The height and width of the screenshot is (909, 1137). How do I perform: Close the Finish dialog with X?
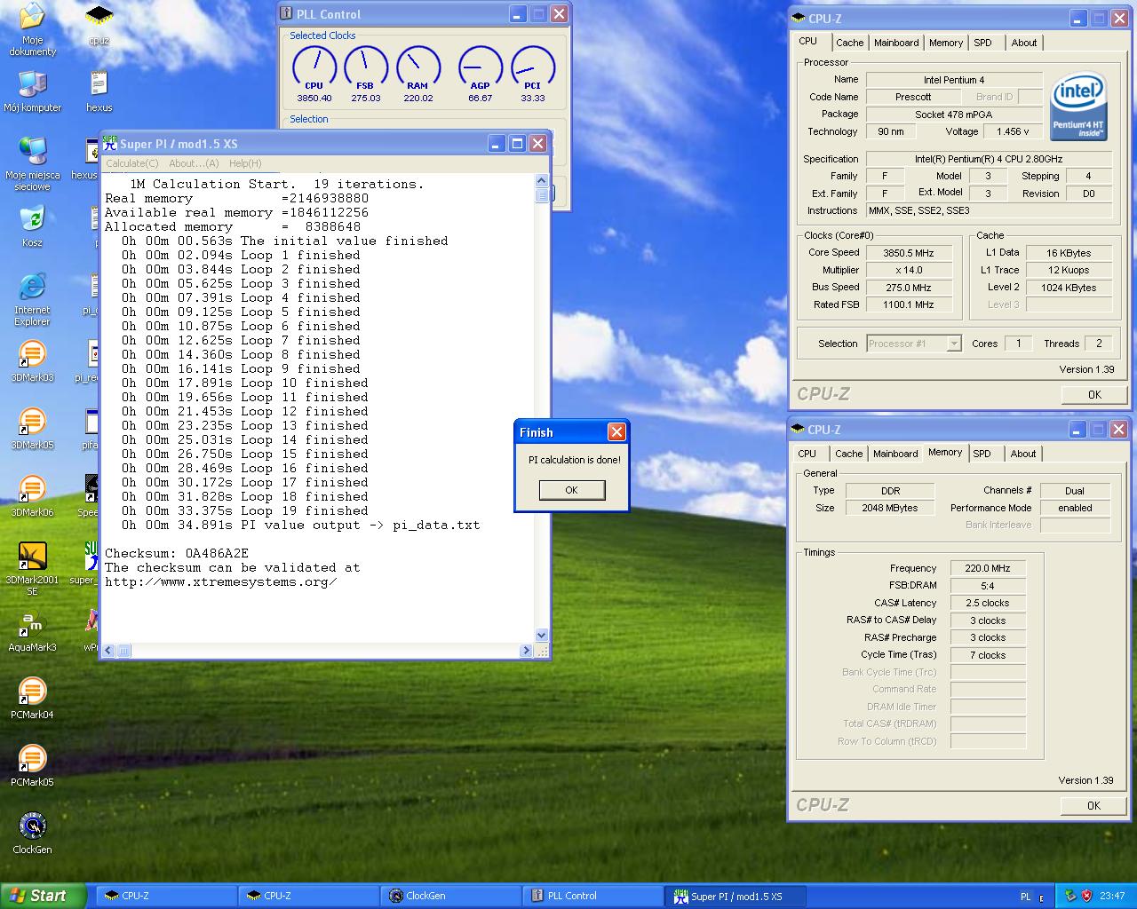616,432
